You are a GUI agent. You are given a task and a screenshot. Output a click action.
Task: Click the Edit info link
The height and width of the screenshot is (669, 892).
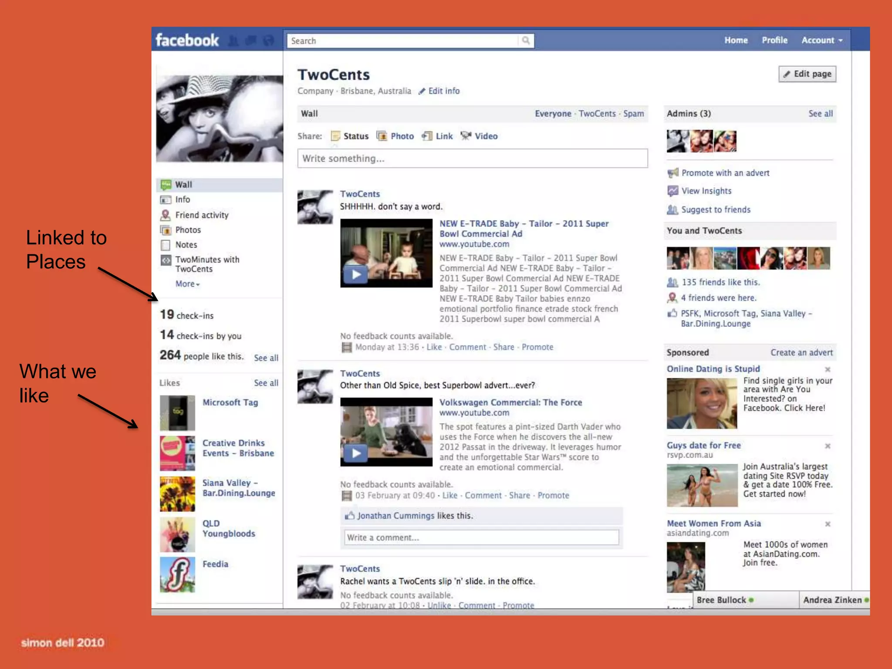(444, 91)
